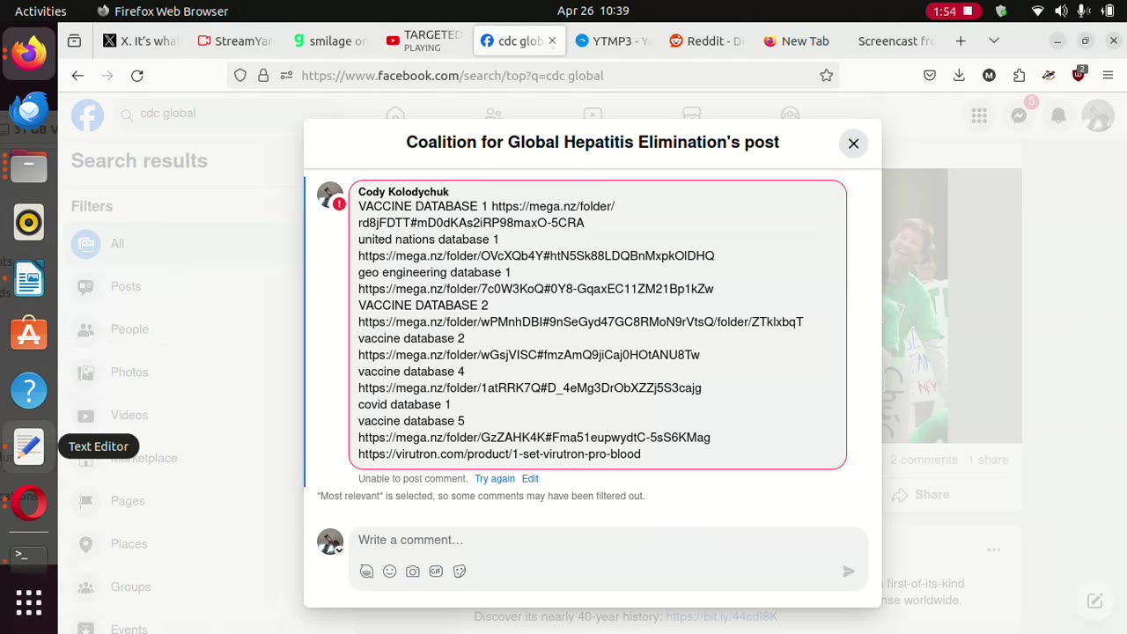The image size is (1127, 634).
Task: Stop the screen recording indicator 1:54
Action: 954,11
